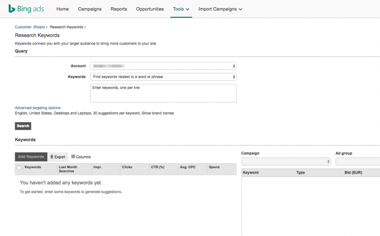Navigate to the Opportunities tab
The width and height of the screenshot is (380, 236).
(150, 9)
